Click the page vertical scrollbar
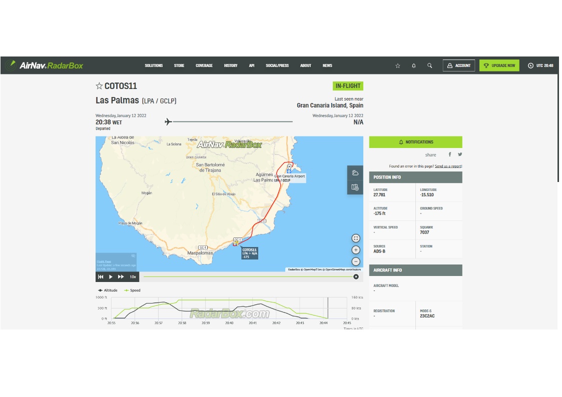Image resolution: width=562 pixels, height=397 pixels. [557, 128]
